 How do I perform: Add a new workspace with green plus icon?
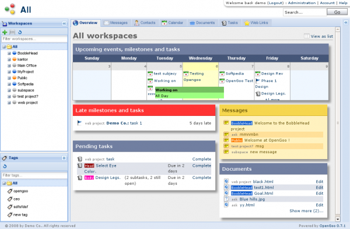5,32
